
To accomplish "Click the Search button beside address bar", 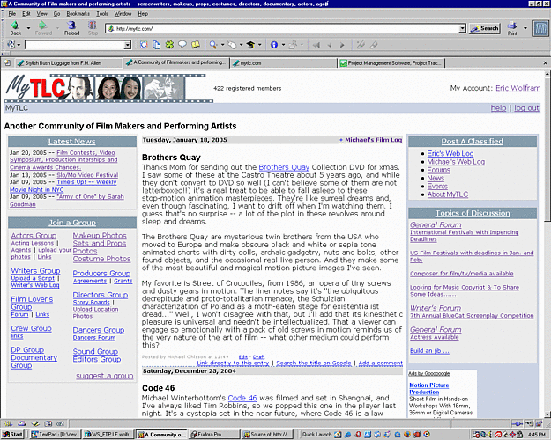I will point(484,28).
